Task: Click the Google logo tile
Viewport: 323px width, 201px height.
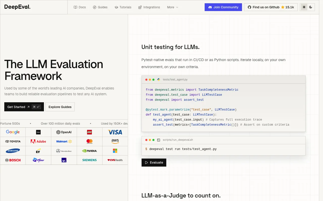Action: coord(13,132)
